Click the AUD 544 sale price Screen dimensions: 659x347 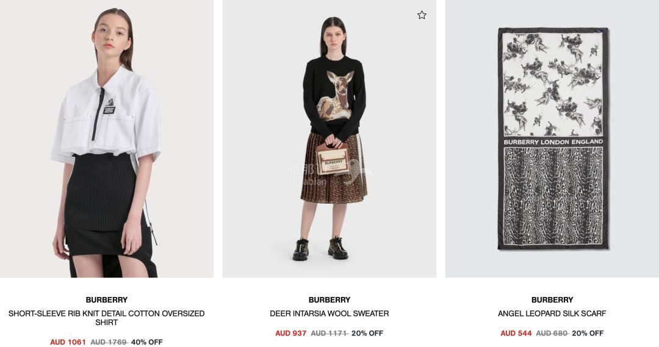516,333
